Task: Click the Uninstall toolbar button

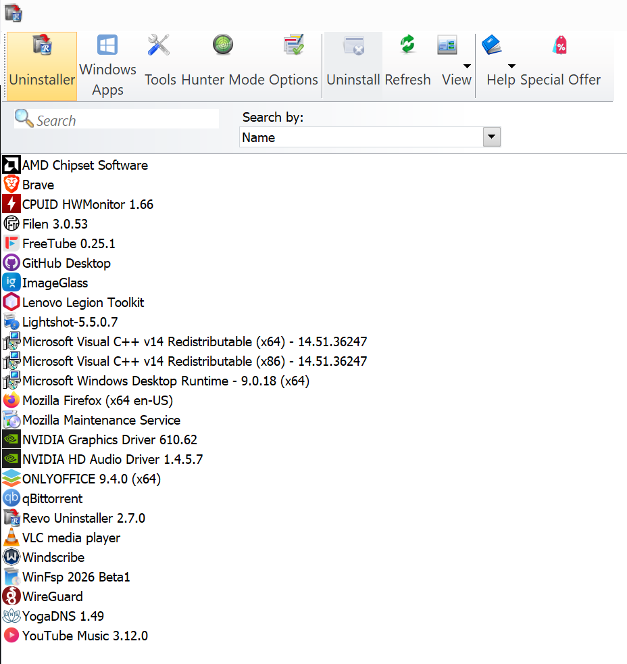Action: point(353,66)
